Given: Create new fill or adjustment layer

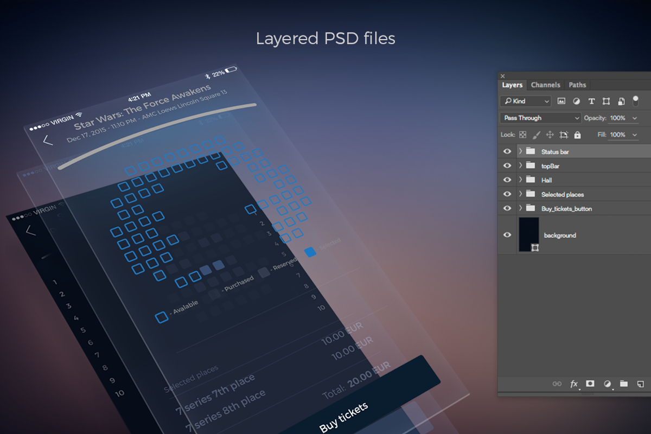Looking at the screenshot, I should pos(608,384).
